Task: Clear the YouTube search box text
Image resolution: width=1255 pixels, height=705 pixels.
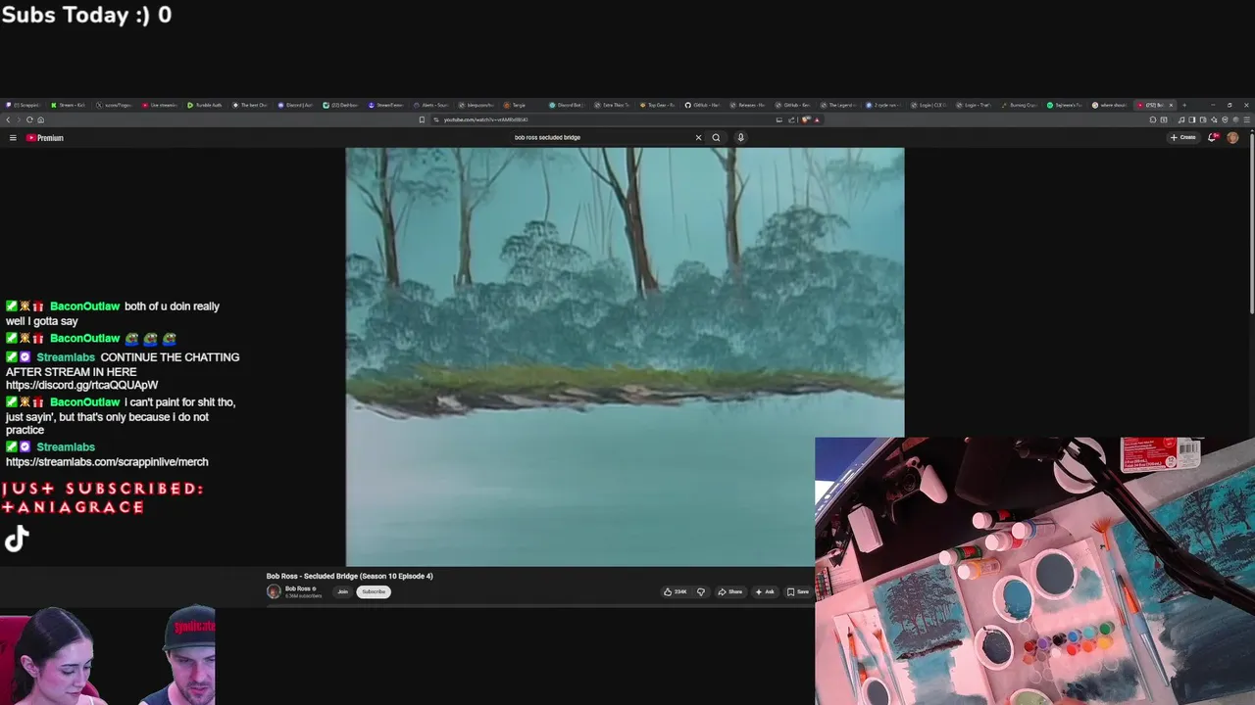Action: click(x=698, y=137)
